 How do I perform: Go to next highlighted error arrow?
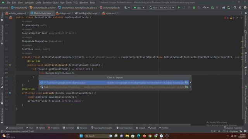241,18
